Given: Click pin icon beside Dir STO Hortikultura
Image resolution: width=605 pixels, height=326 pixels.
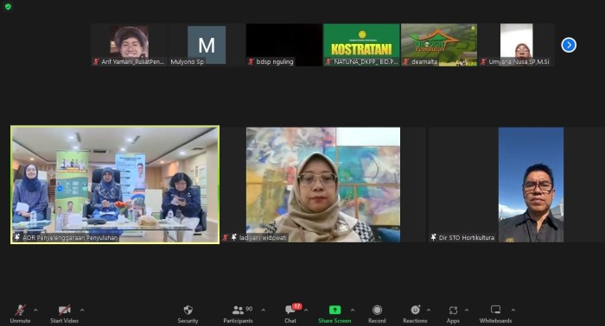Looking at the screenshot, I should pyautogui.click(x=434, y=237).
